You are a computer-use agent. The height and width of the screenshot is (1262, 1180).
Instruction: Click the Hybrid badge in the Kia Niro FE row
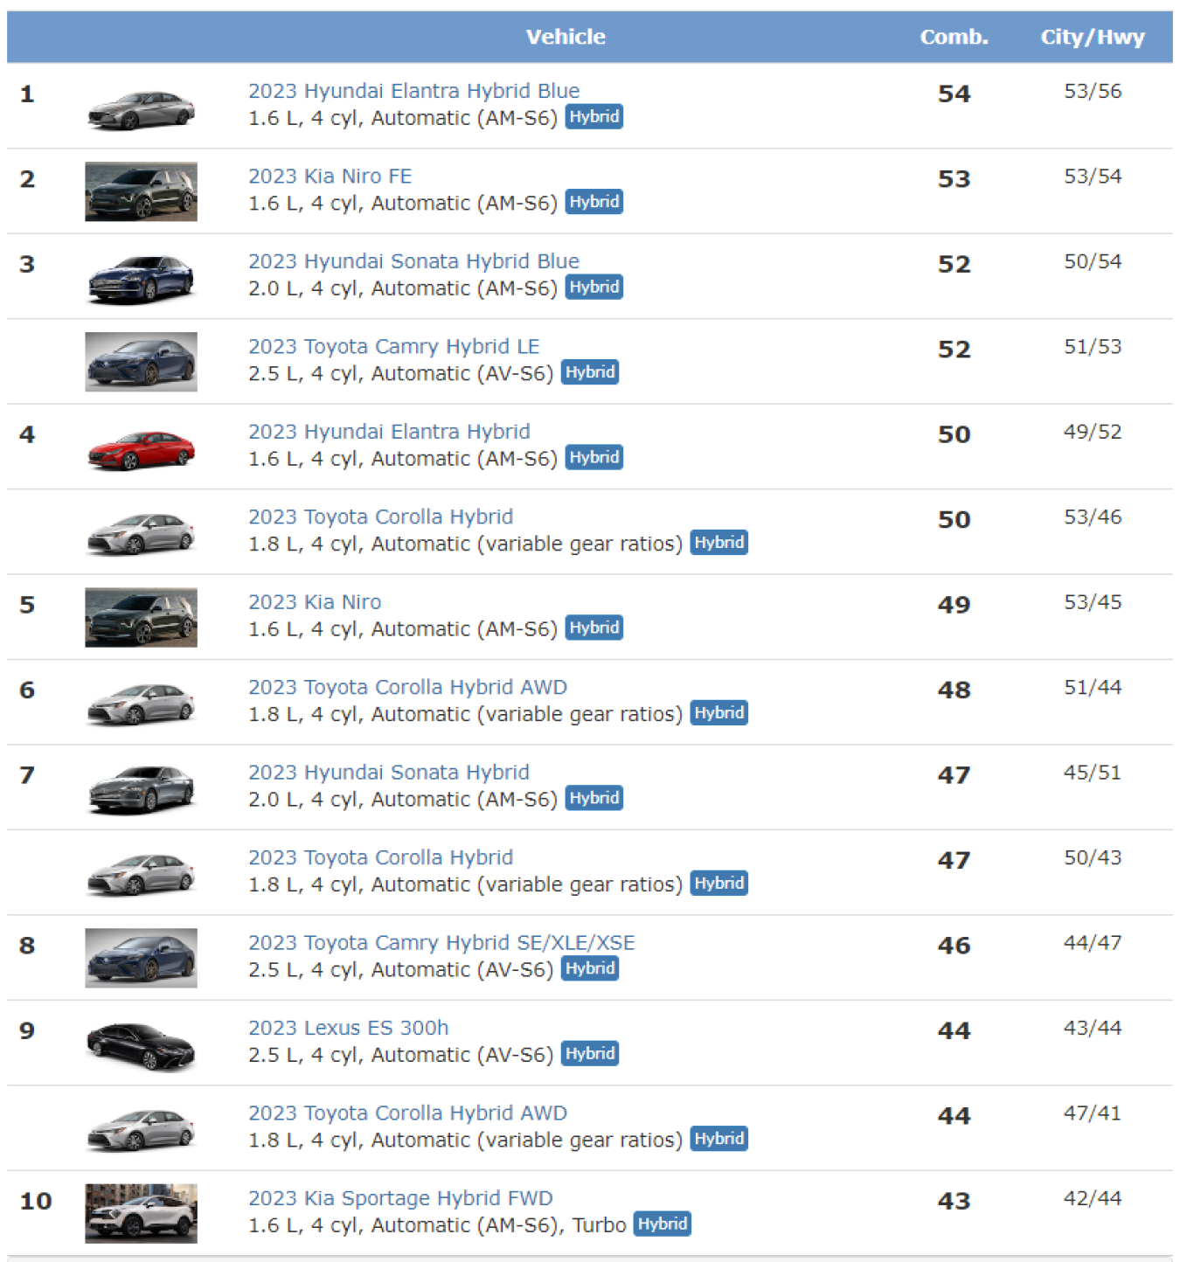[594, 202]
